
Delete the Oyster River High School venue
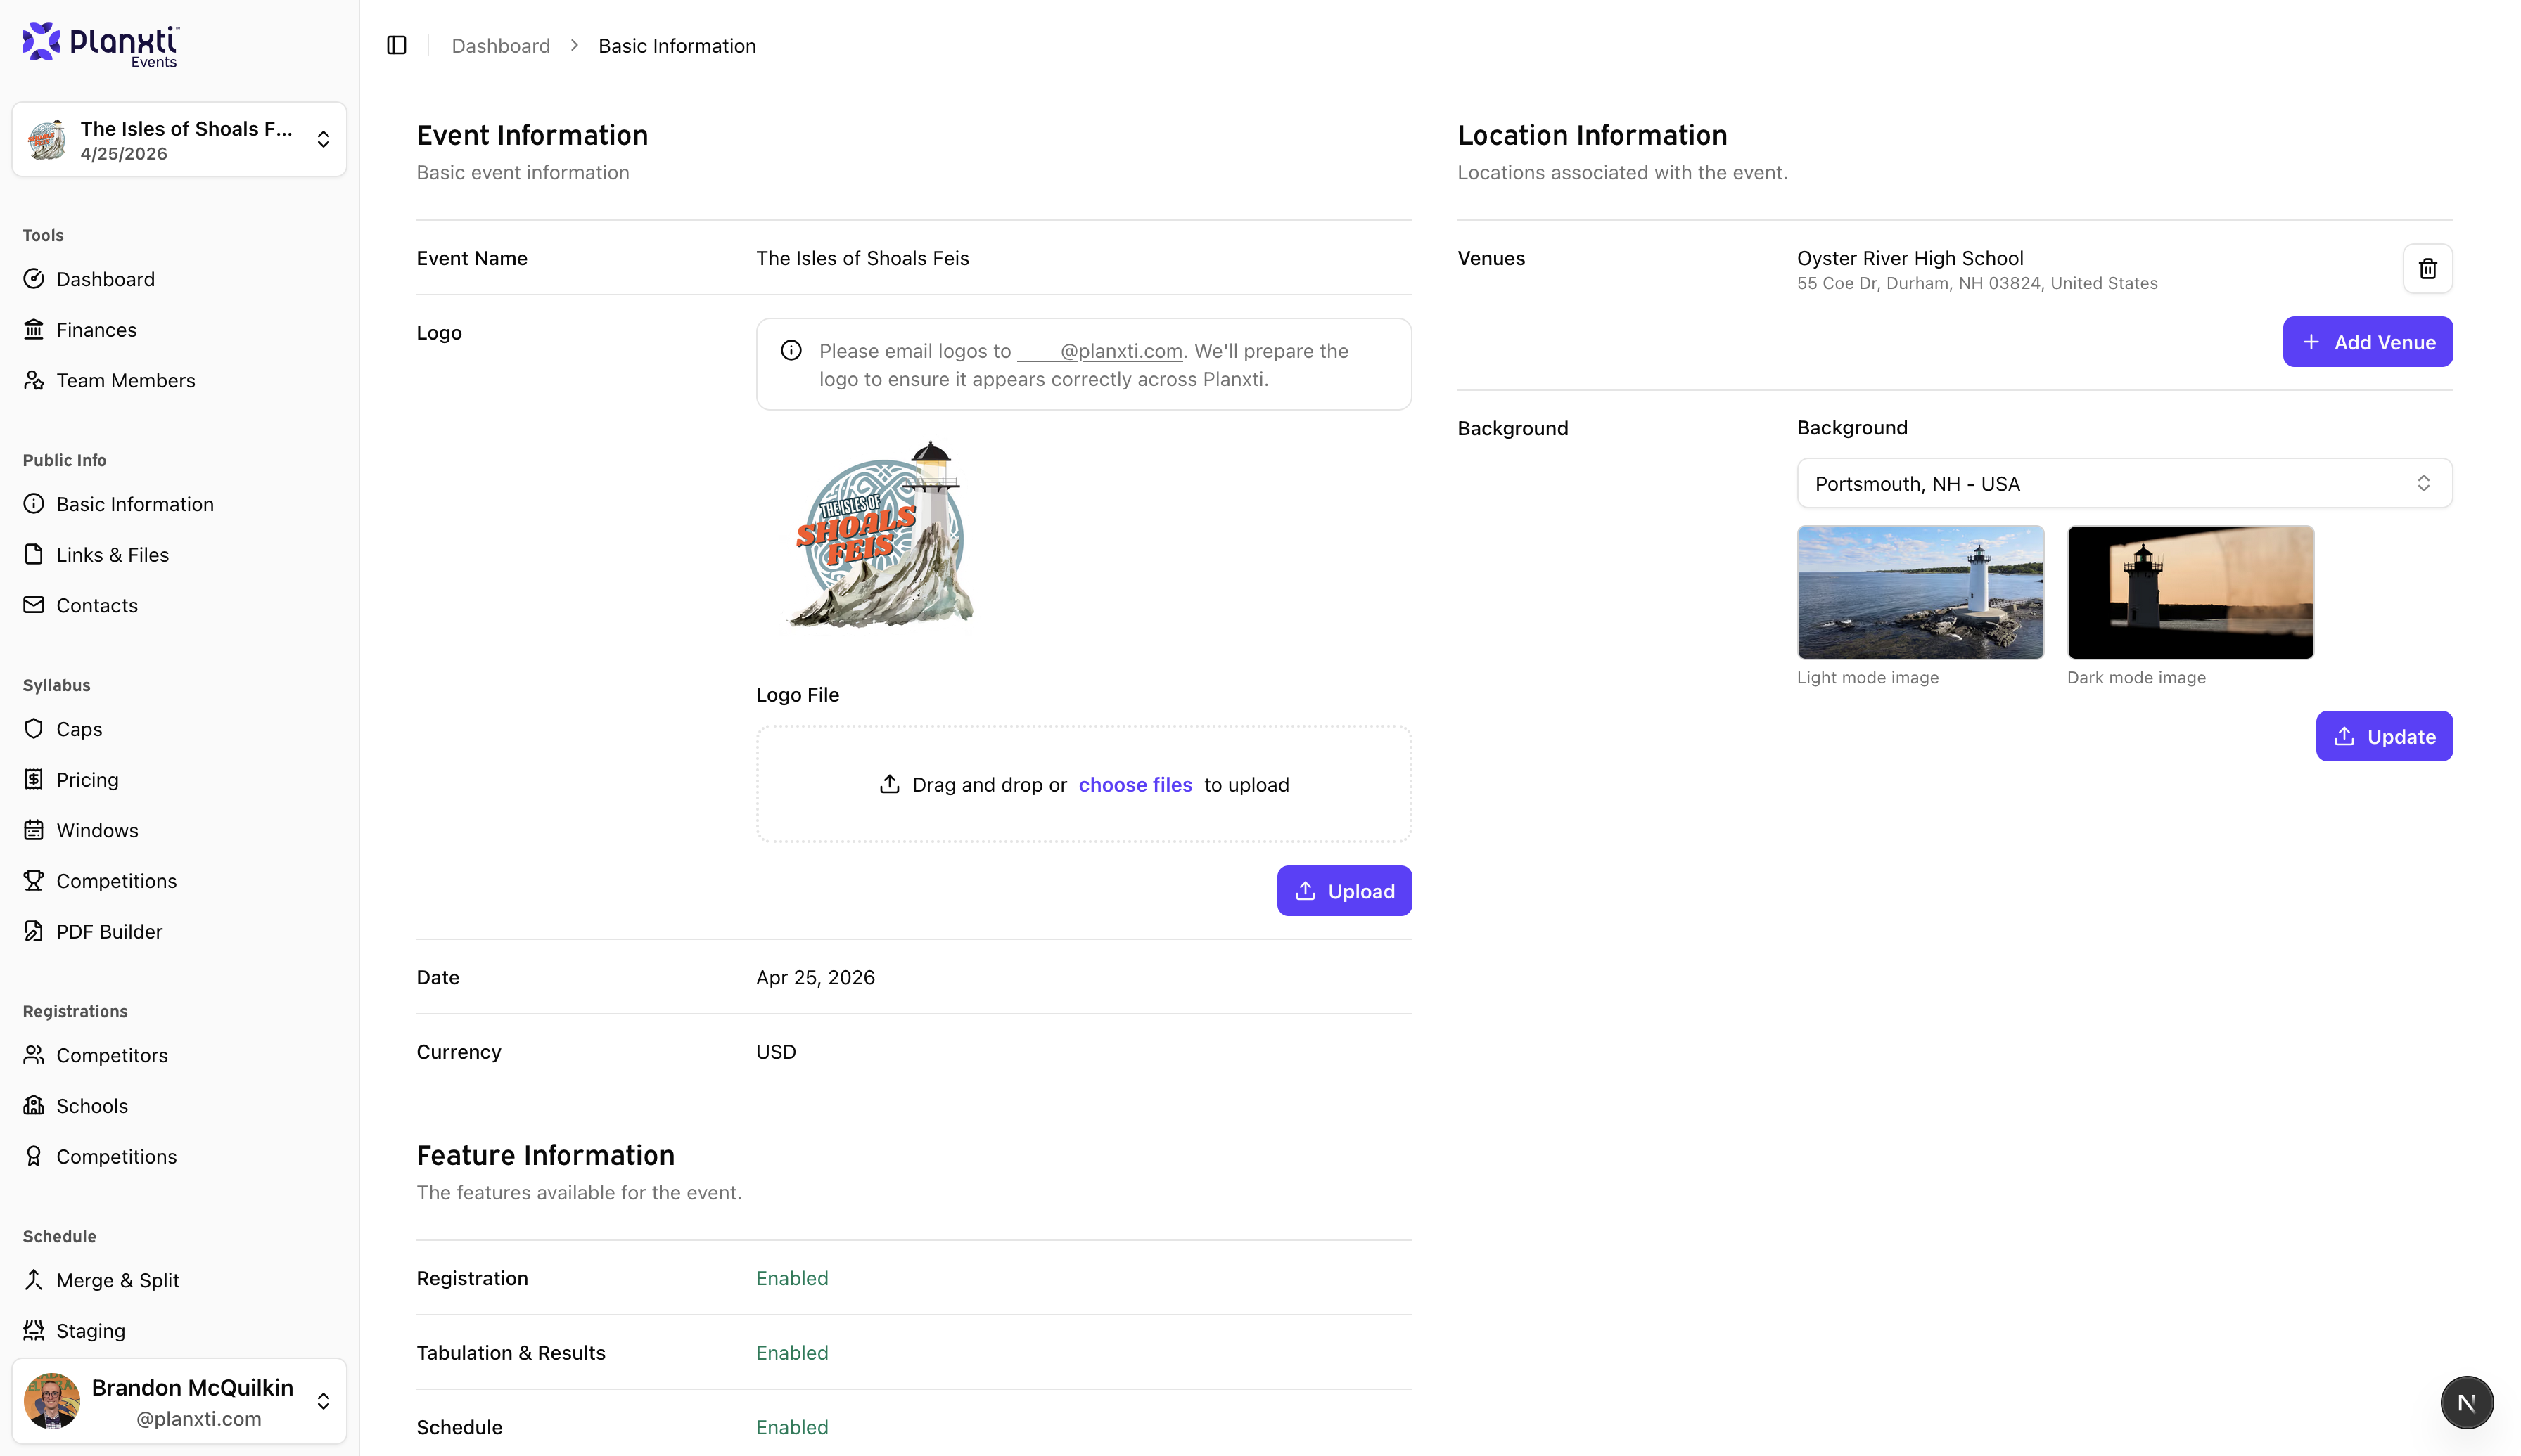coord(2427,268)
